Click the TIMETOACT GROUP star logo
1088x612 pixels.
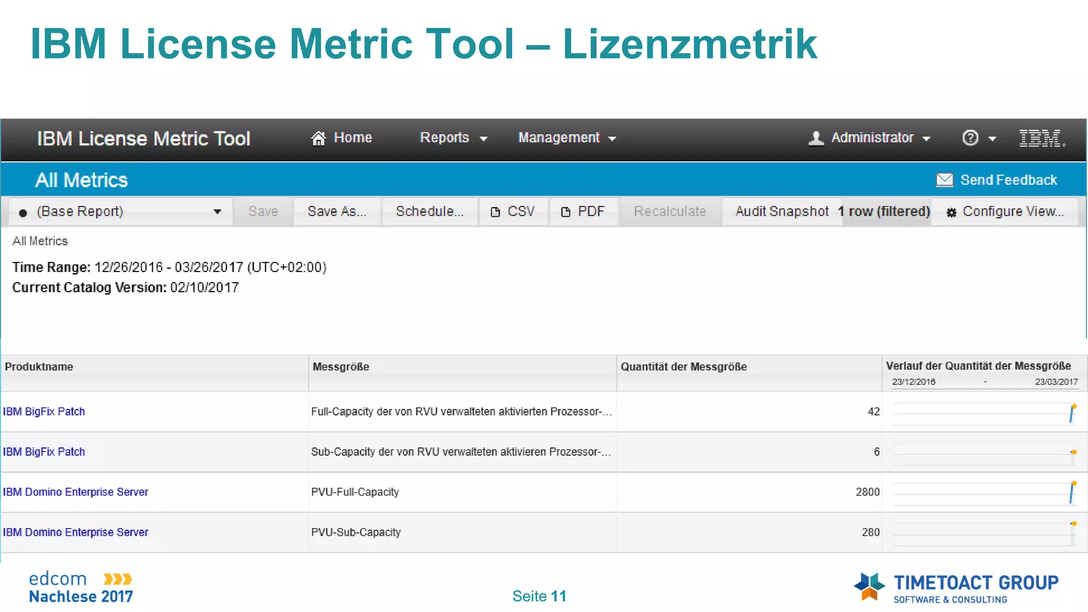(x=869, y=586)
